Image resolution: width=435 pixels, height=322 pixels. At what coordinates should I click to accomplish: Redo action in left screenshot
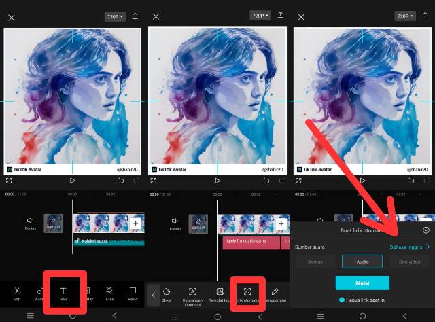(137, 181)
